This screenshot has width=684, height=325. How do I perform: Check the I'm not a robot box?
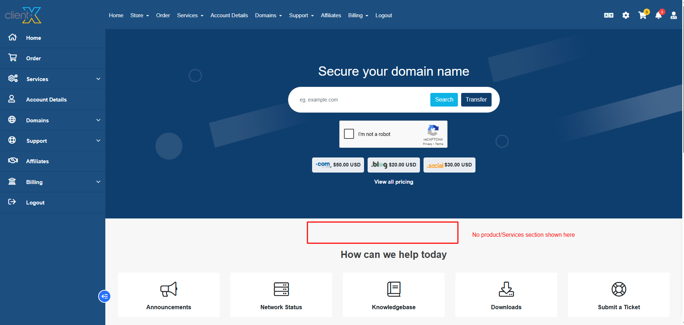click(x=349, y=134)
